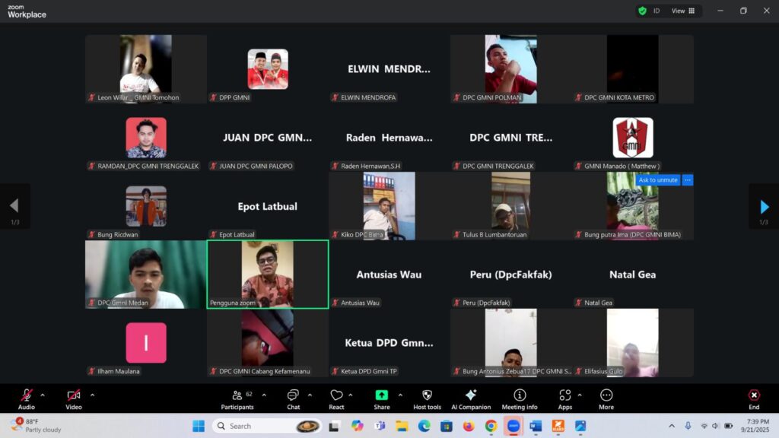End the meeting with End button
Viewport: 779px width, 438px height.
(753, 398)
